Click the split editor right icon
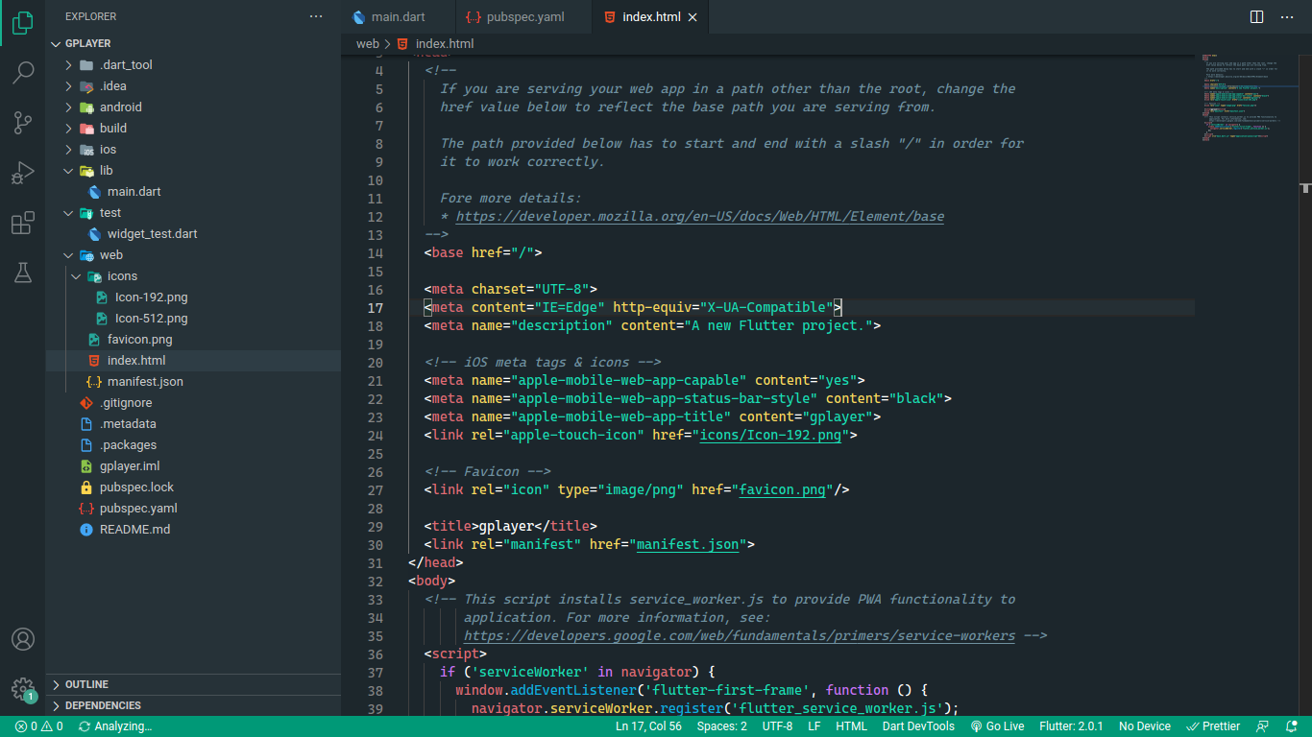Viewport: 1312px width, 737px height. [1257, 16]
